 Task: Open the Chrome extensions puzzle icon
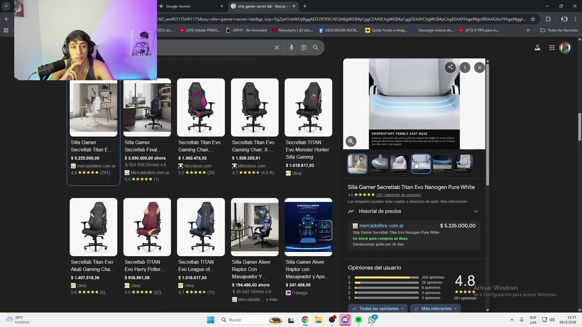coord(548,19)
